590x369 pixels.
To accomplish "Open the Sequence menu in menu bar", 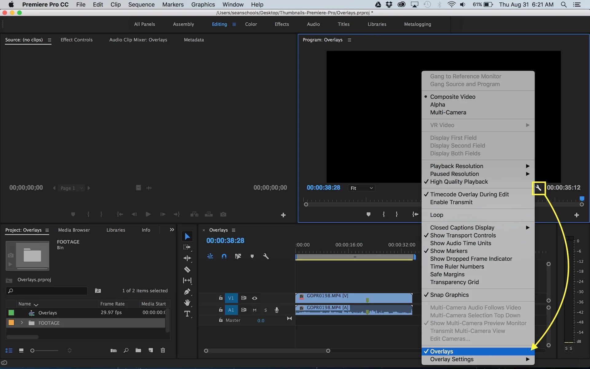I will point(141,5).
